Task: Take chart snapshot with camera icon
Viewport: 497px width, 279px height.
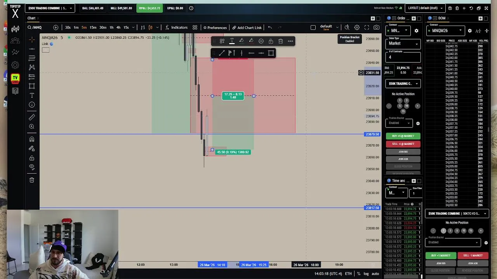Action: coord(376,28)
